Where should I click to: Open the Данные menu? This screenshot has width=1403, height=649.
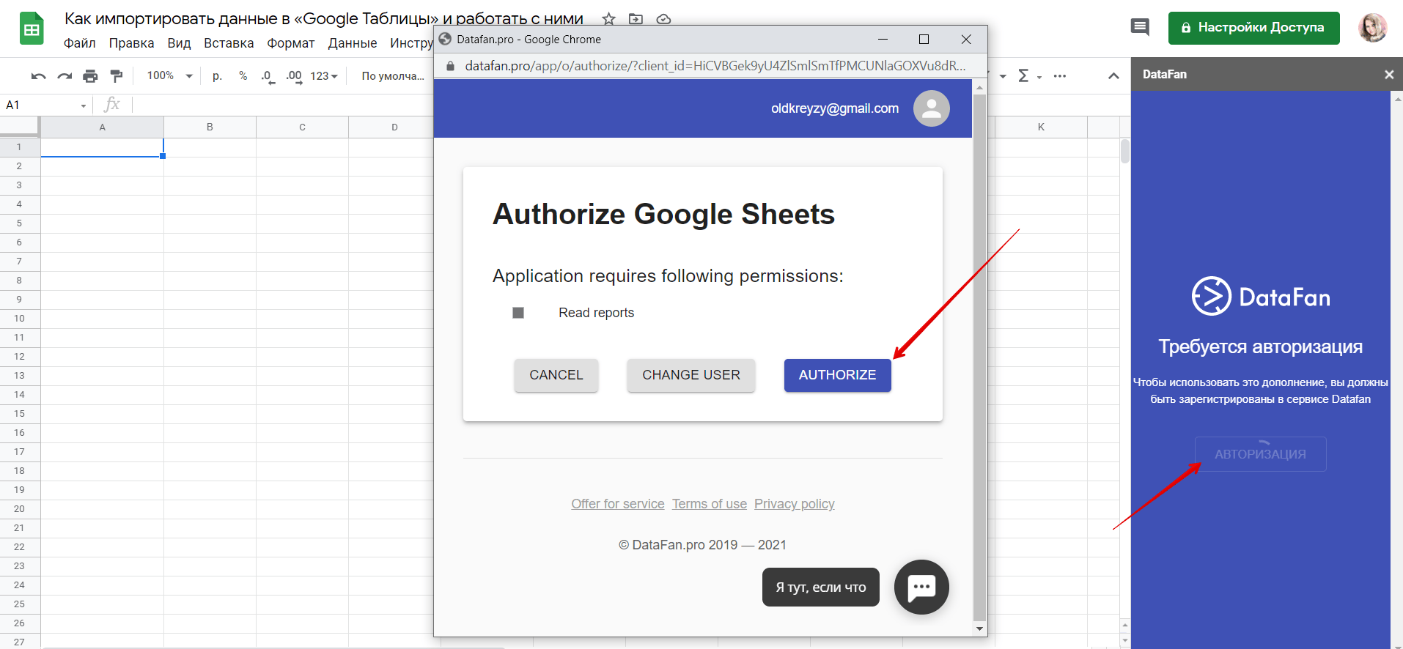click(352, 43)
